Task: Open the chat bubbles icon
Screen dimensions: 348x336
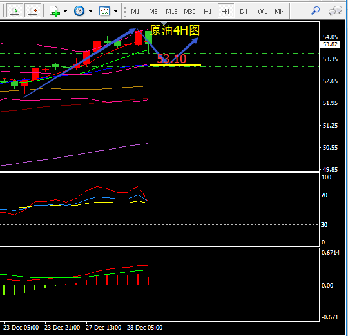Action: click(x=335, y=11)
